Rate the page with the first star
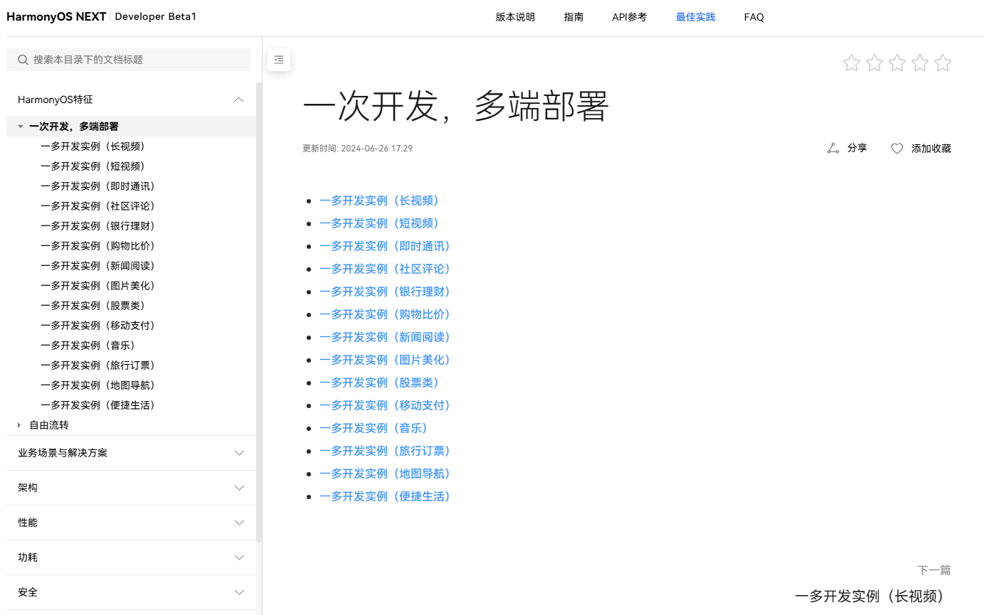 tap(852, 63)
